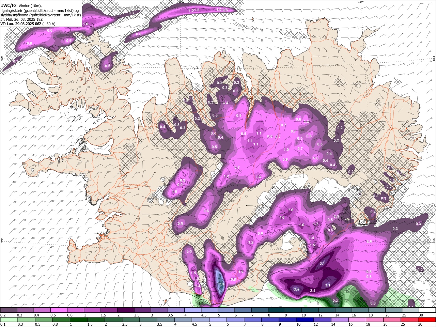Select the deep blue 10–12 rain legend swatch
Viewport: 436px width, 327px height.
[x=305, y=320]
